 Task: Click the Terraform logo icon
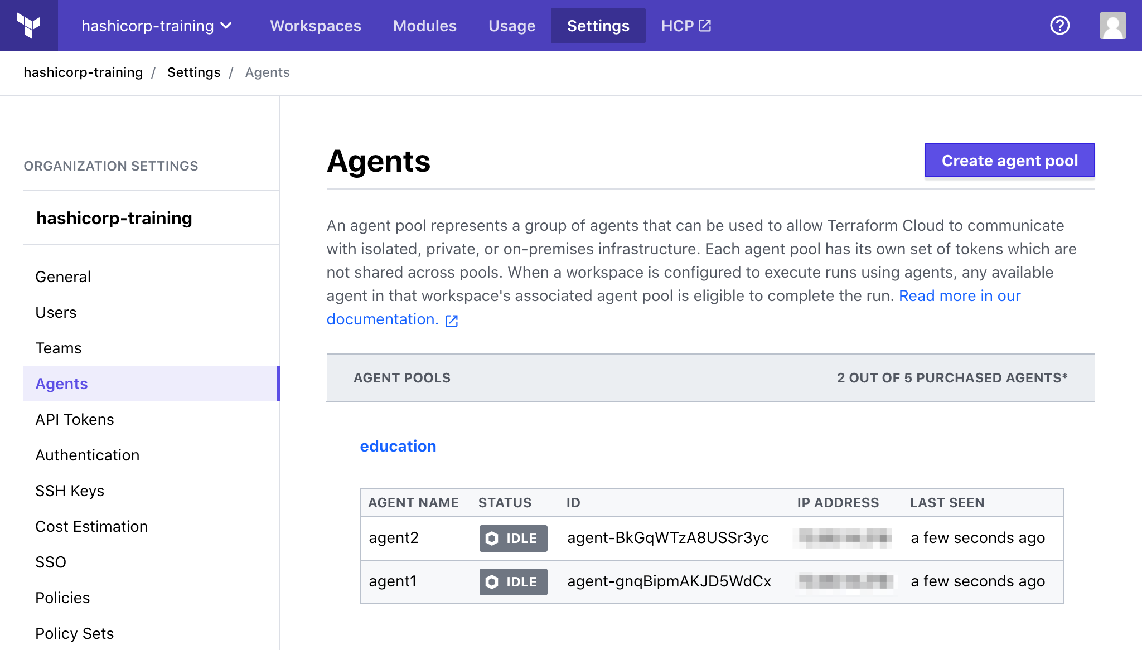(28, 26)
